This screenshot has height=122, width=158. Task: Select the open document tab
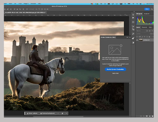pos(25,12)
